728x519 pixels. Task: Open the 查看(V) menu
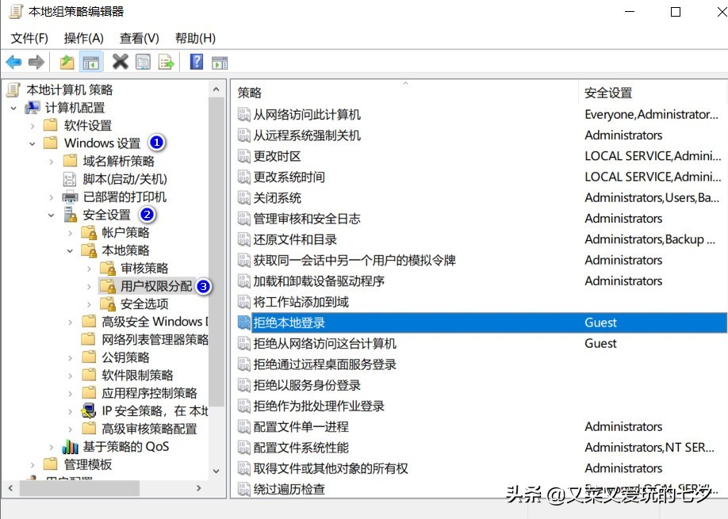(137, 37)
